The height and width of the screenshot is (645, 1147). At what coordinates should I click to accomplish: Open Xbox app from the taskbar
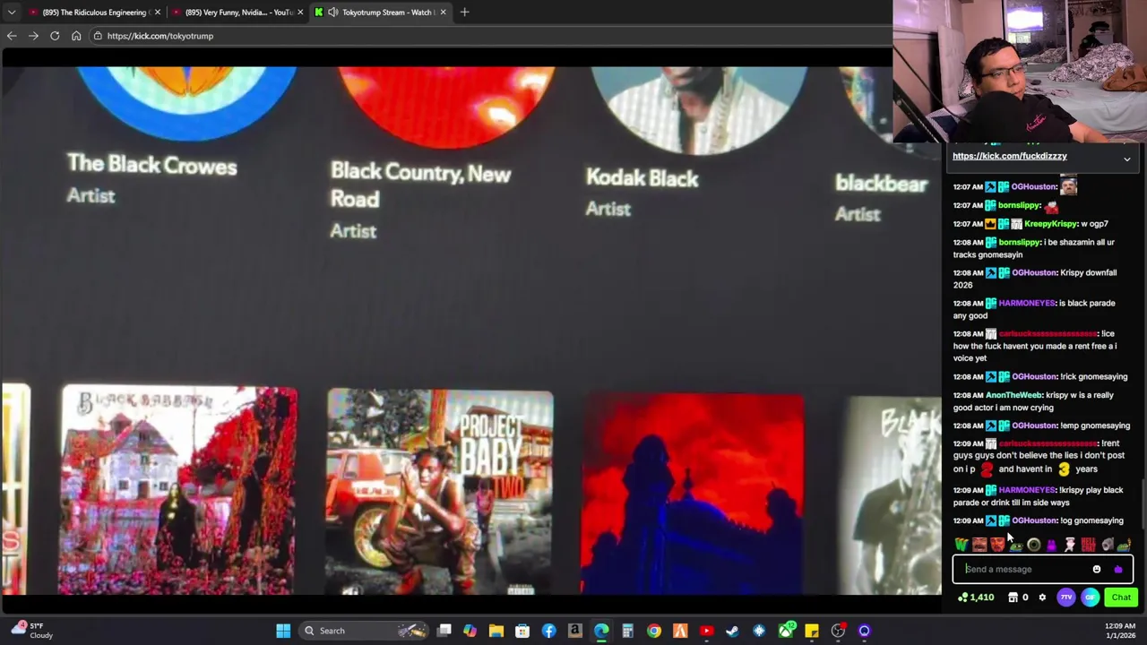786,631
